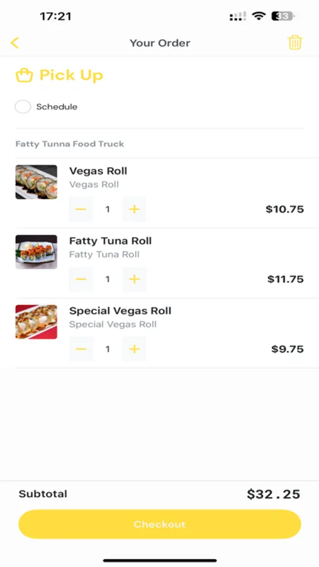319x567 pixels.
Task: Open the Special Vegas Roll thumbnail image
Action: (36, 322)
